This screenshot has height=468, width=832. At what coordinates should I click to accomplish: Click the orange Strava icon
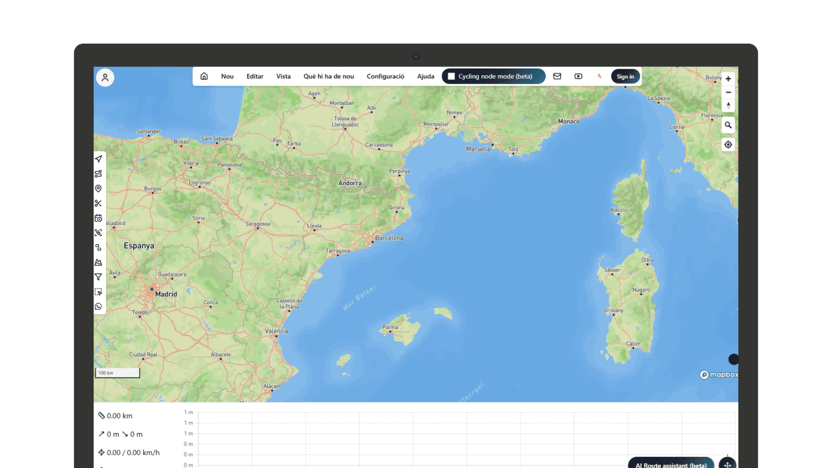(x=599, y=76)
